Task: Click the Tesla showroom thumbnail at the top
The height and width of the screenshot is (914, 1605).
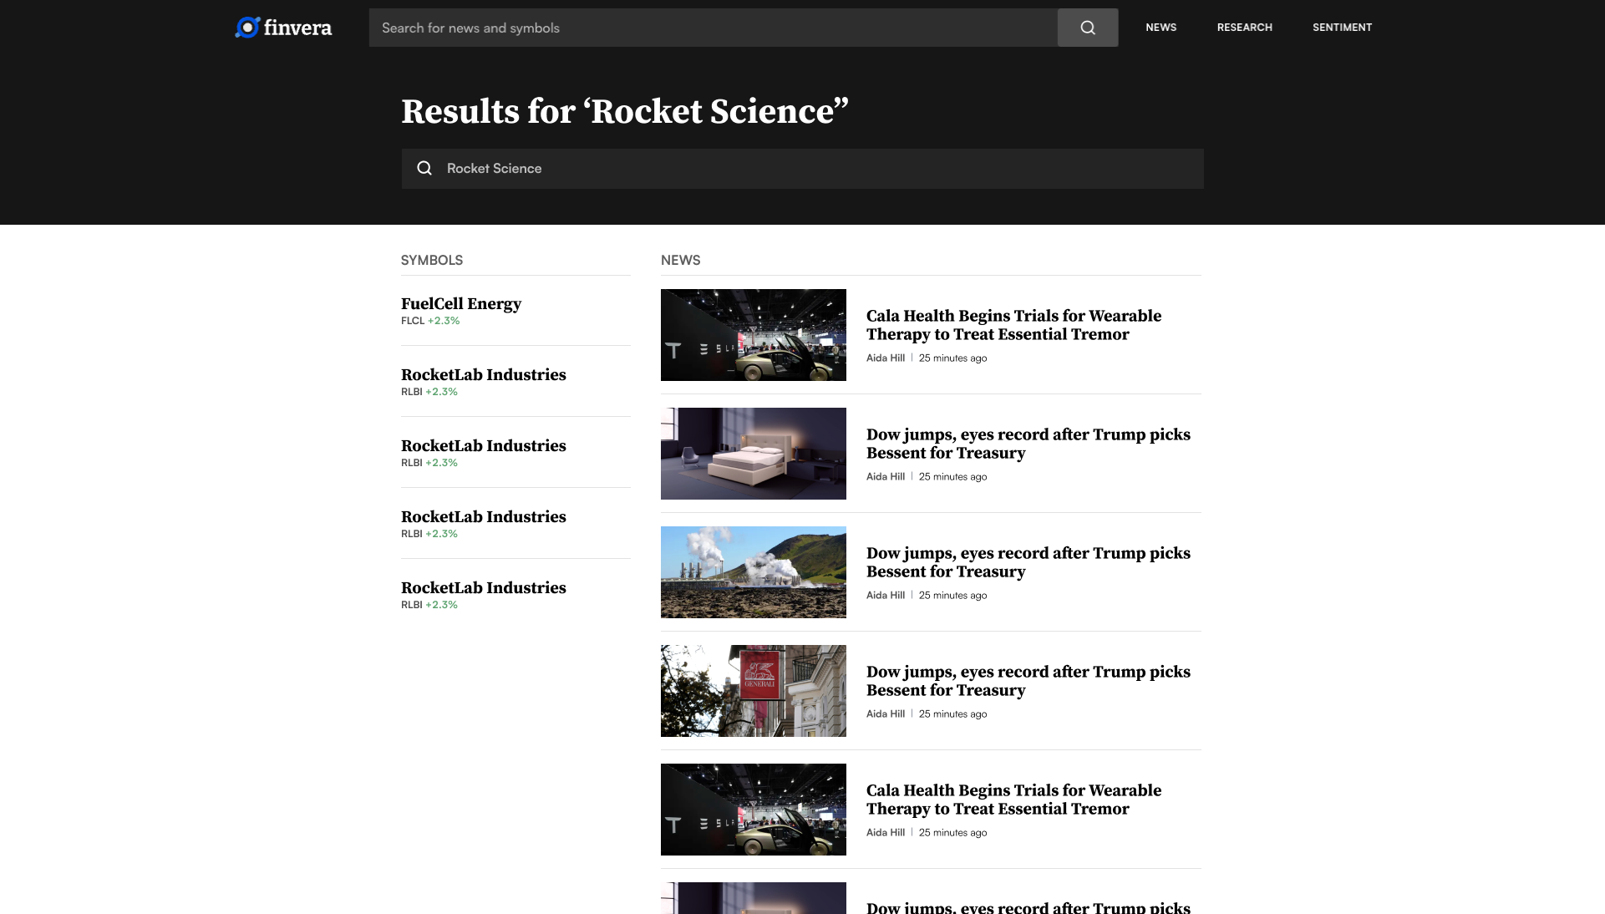Action: pos(753,335)
